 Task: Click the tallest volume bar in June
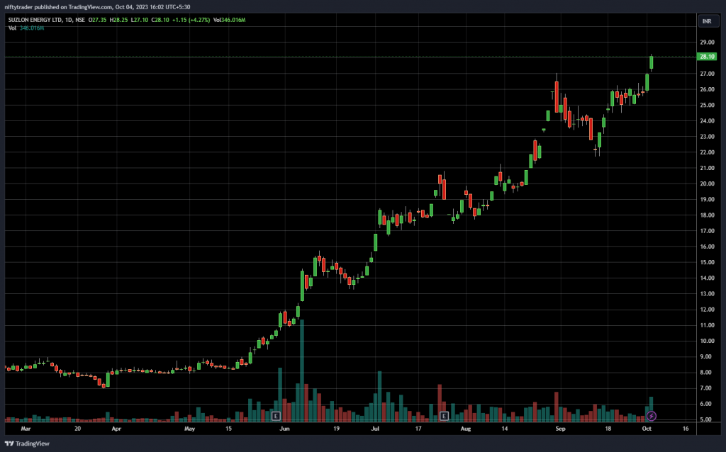[x=302, y=370]
